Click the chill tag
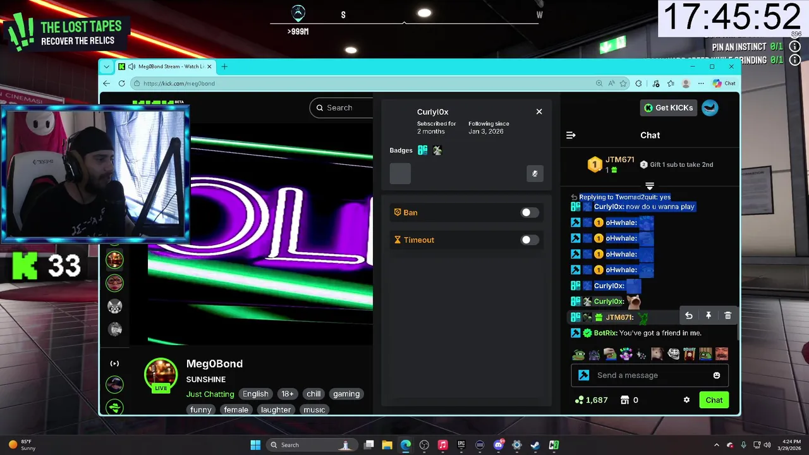The image size is (809, 455). click(313, 394)
